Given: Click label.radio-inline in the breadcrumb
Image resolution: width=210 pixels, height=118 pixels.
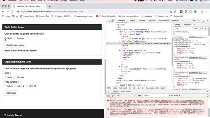Looking at the screenshot, I should (153, 88).
